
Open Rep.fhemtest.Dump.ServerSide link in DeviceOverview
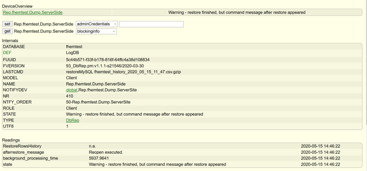click(x=33, y=13)
